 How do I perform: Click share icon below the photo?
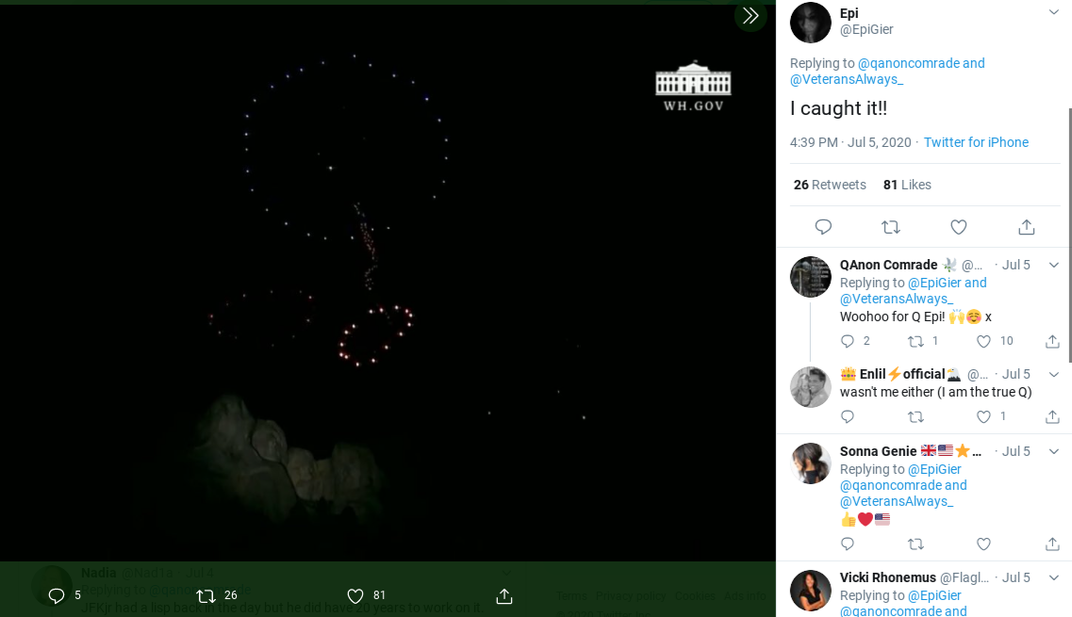(x=504, y=595)
